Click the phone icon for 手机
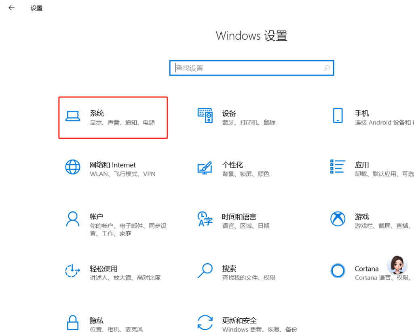 pyautogui.click(x=338, y=116)
